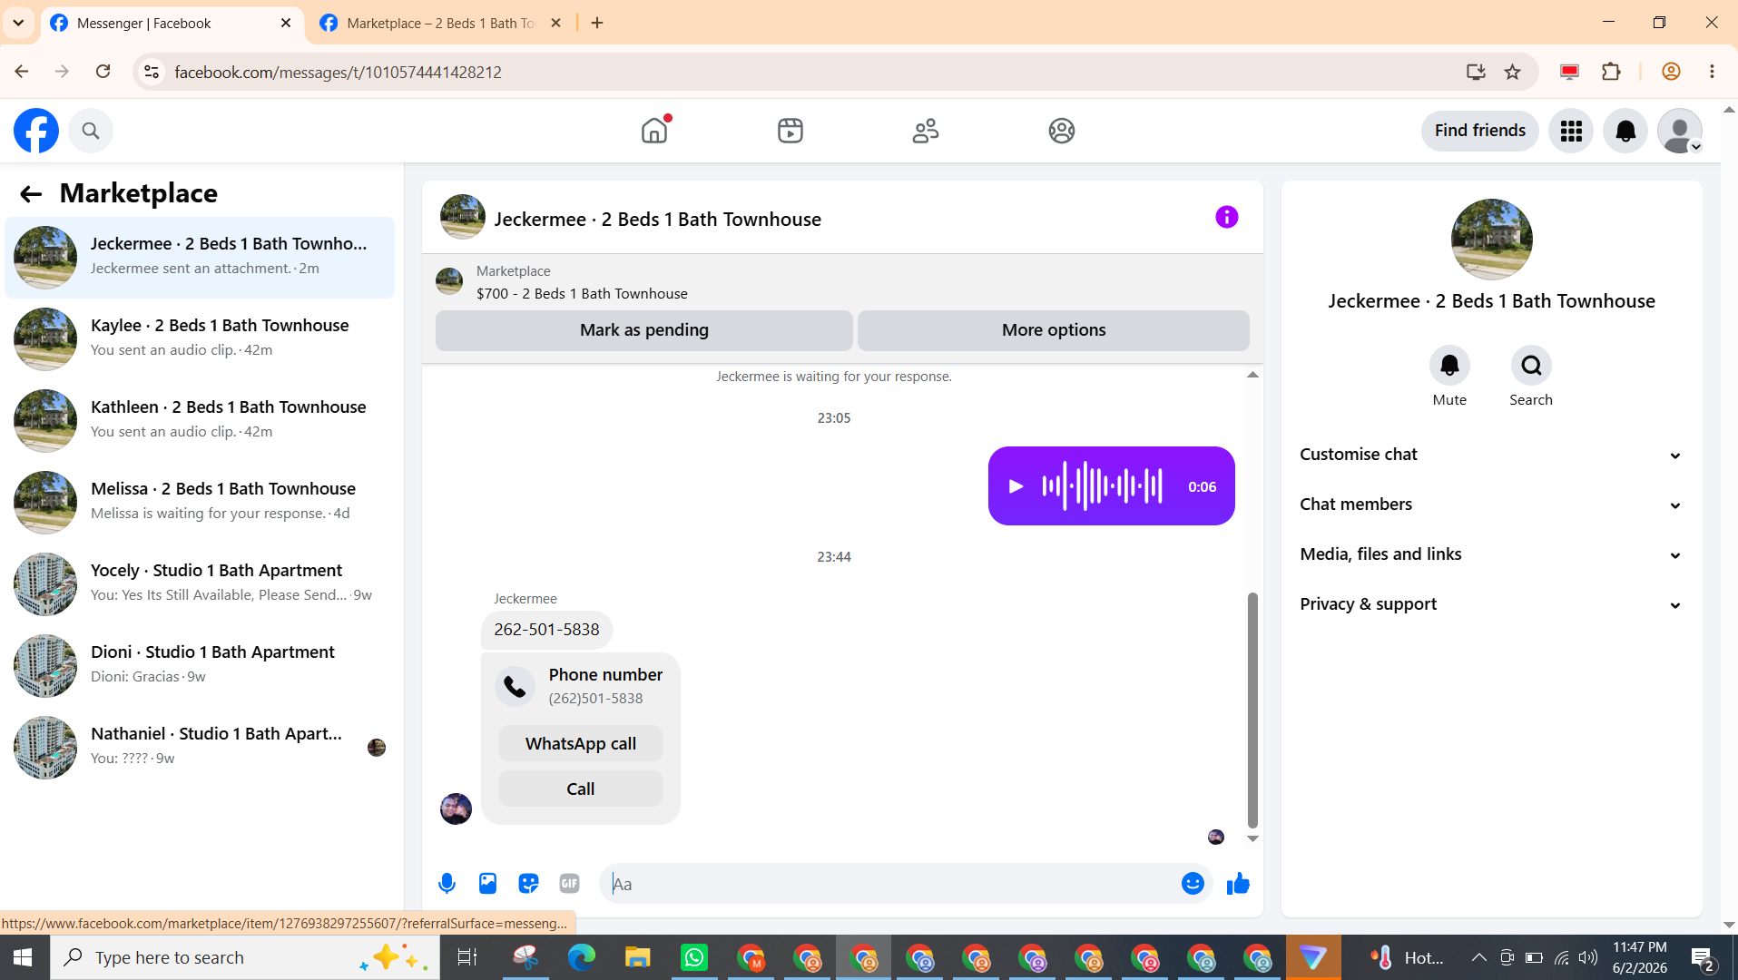The image size is (1738, 980).
Task: Expand Customise chat section
Action: (x=1491, y=455)
